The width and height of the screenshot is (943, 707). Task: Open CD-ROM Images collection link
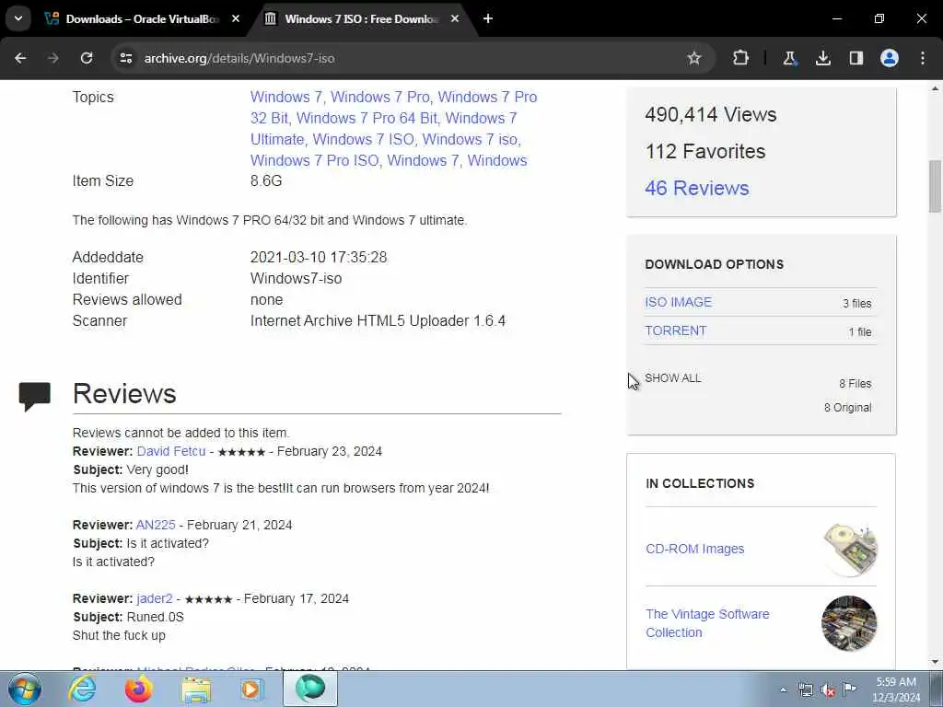[x=694, y=549]
